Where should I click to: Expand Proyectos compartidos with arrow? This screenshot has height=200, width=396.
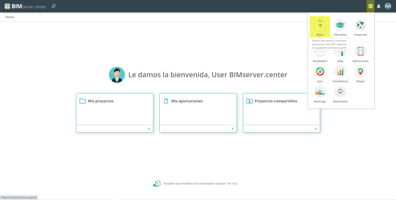point(316,129)
